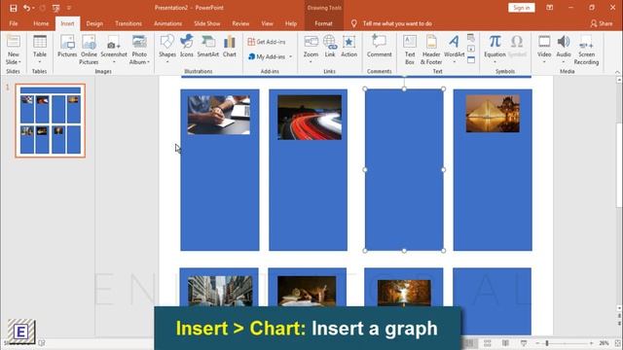Switch to the Design tab

pyautogui.click(x=94, y=23)
